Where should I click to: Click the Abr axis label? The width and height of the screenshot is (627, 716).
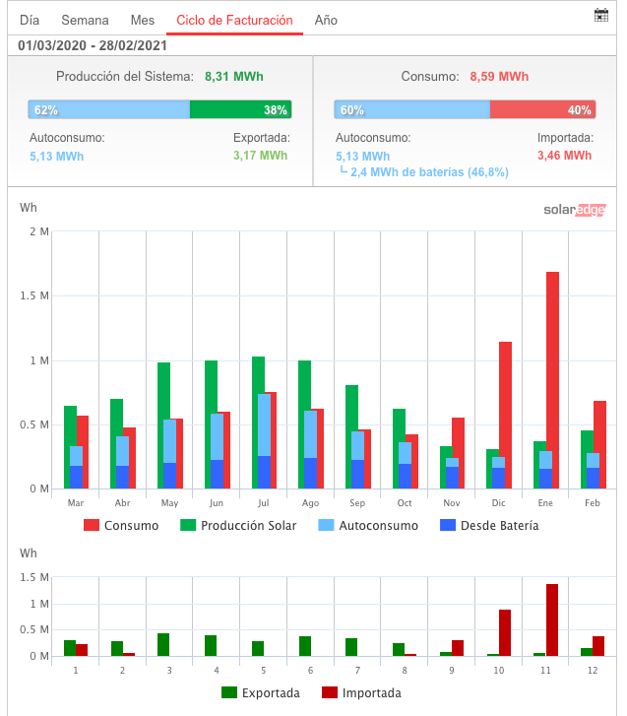[x=122, y=502]
